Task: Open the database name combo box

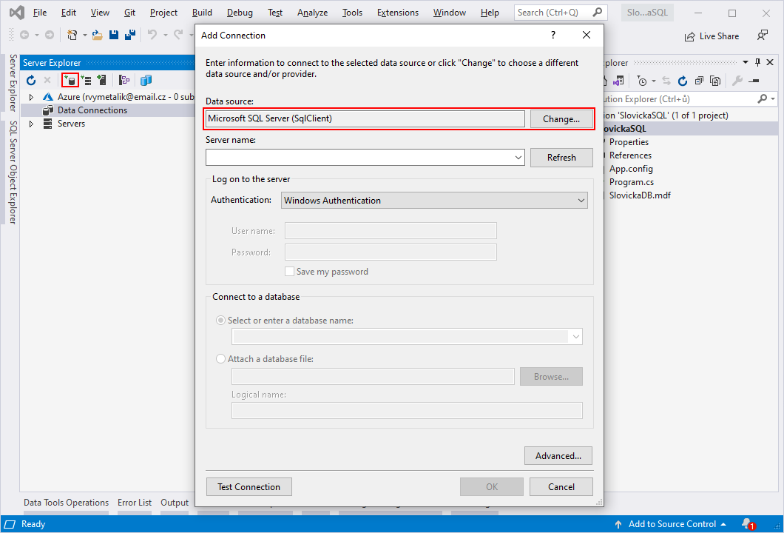Action: [x=576, y=336]
